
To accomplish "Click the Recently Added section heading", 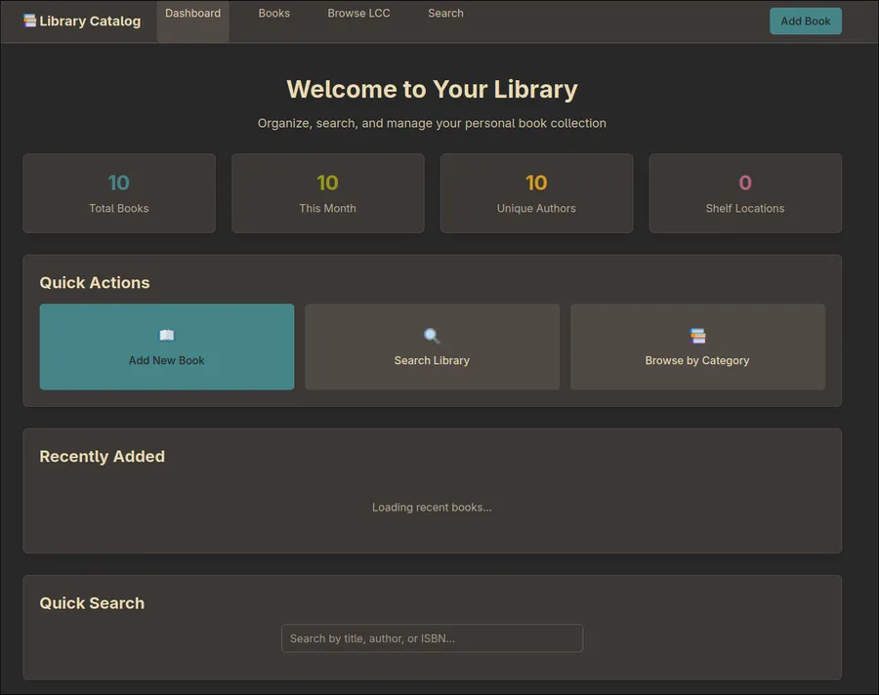I will [102, 456].
